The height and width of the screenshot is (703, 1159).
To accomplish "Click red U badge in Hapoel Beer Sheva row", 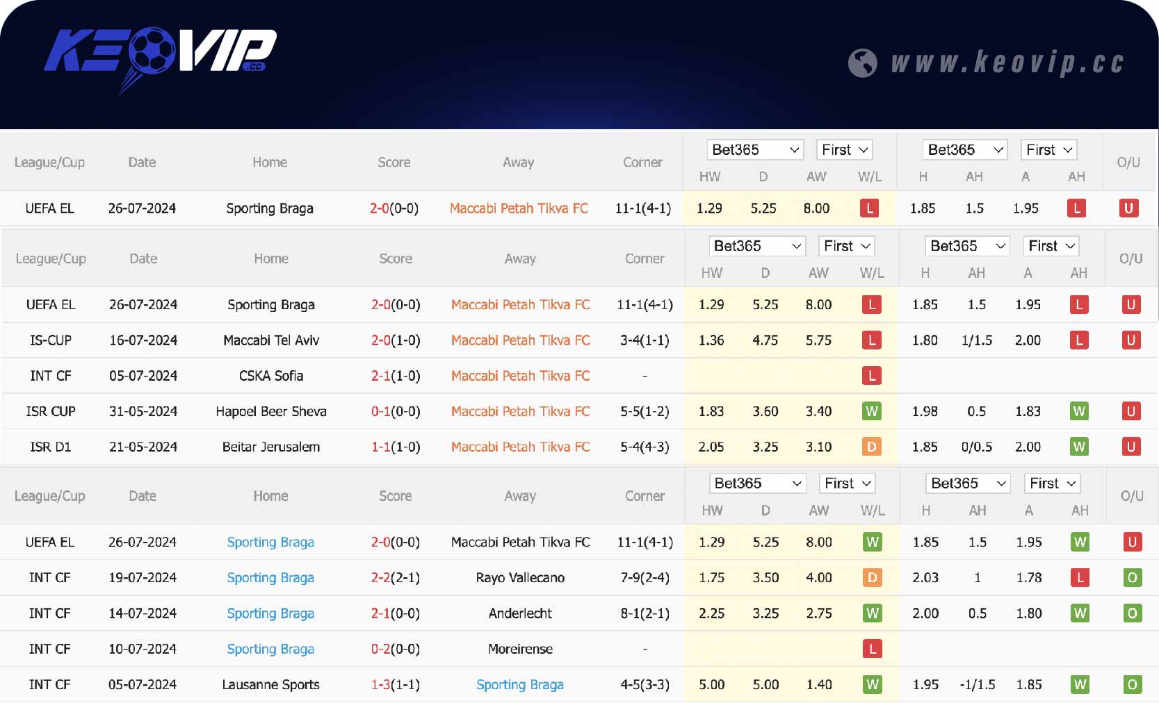I will (1130, 411).
